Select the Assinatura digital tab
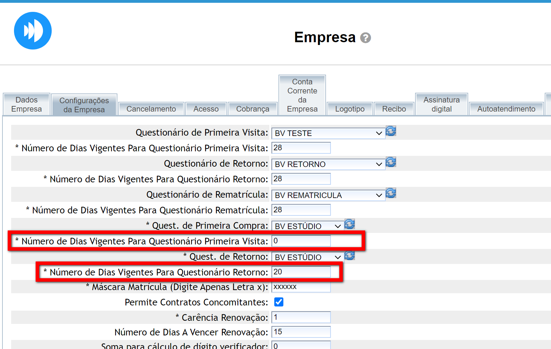The width and height of the screenshot is (551, 349). pyautogui.click(x=441, y=105)
